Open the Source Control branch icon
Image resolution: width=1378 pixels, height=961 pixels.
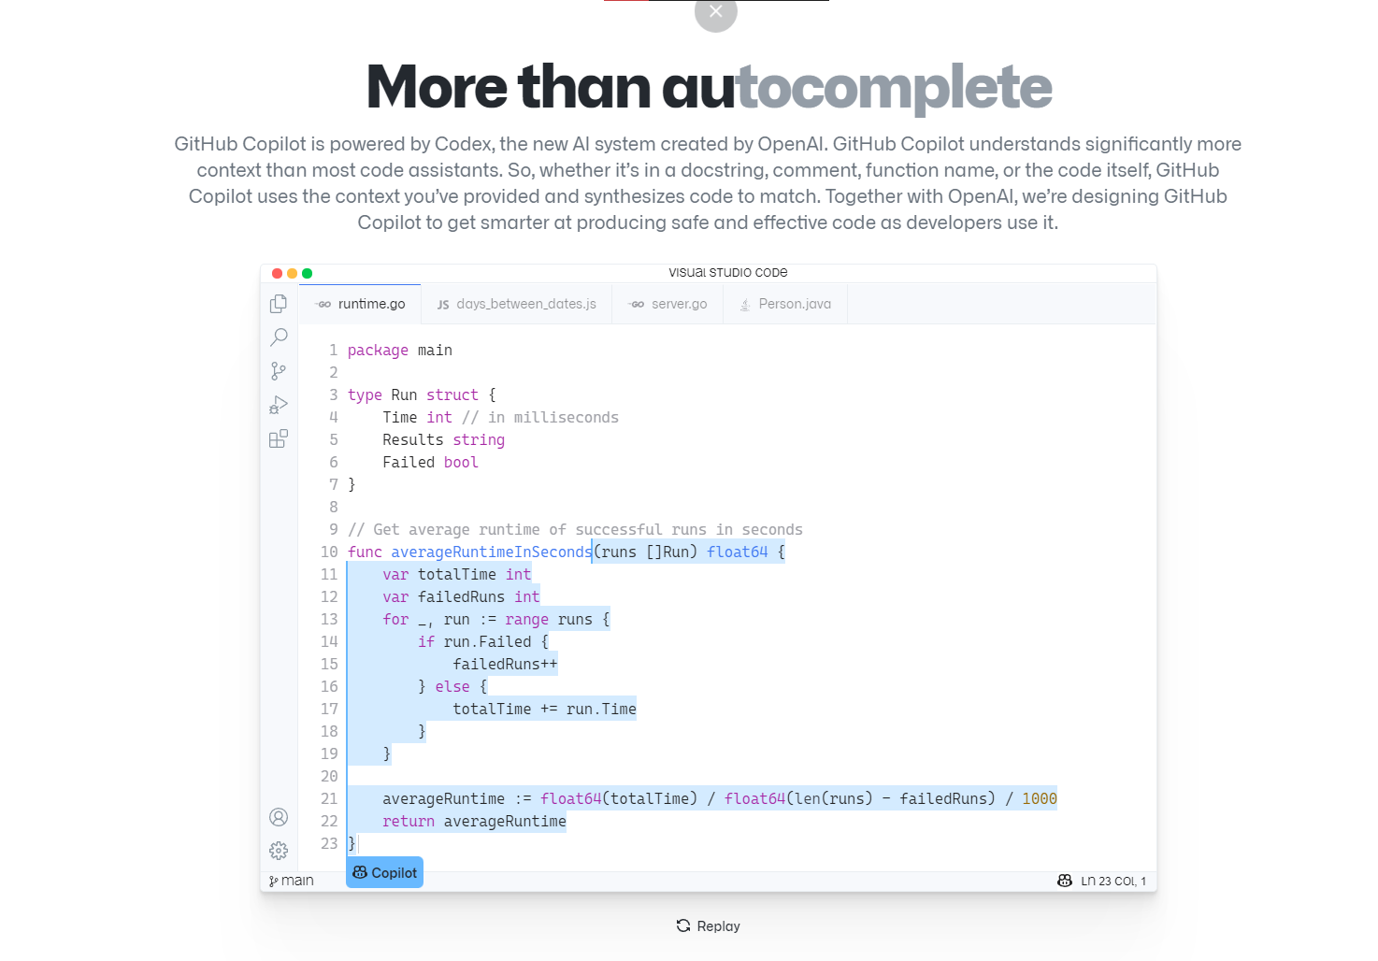click(279, 371)
